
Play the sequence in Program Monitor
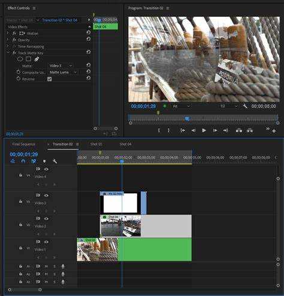(204, 130)
